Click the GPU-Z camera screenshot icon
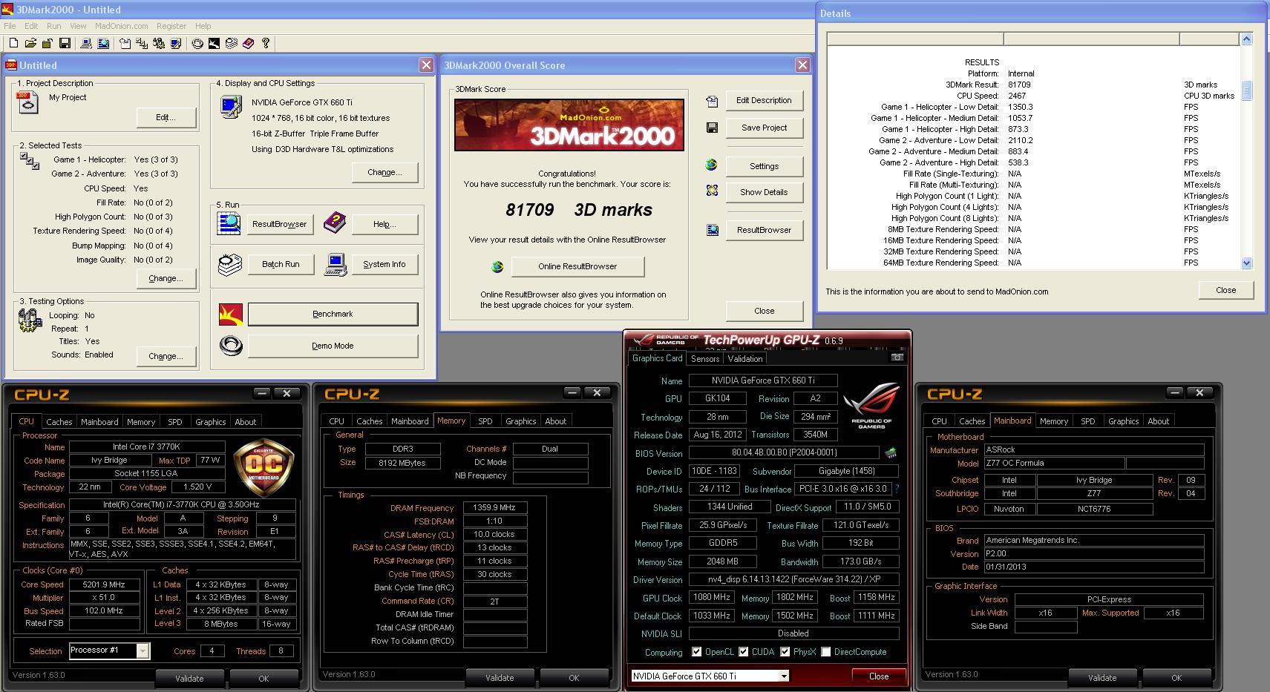Viewport: 1270px width, 692px height. click(x=897, y=357)
